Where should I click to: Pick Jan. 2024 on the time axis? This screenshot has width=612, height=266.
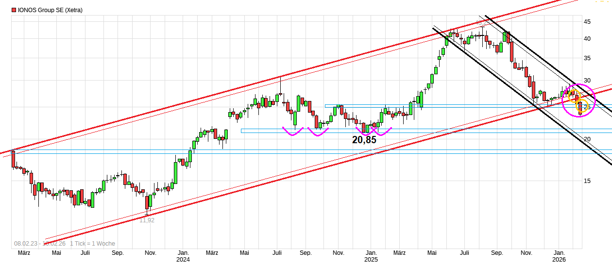click(x=183, y=256)
